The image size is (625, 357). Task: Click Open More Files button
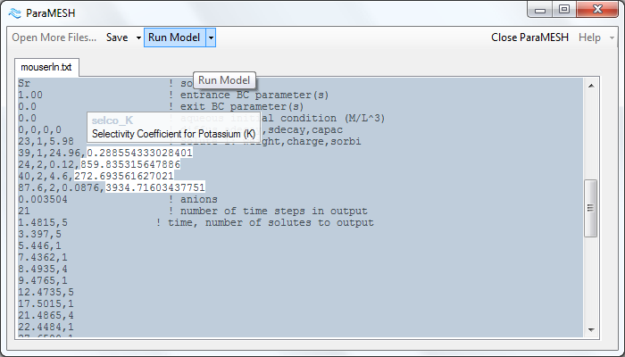pos(54,37)
